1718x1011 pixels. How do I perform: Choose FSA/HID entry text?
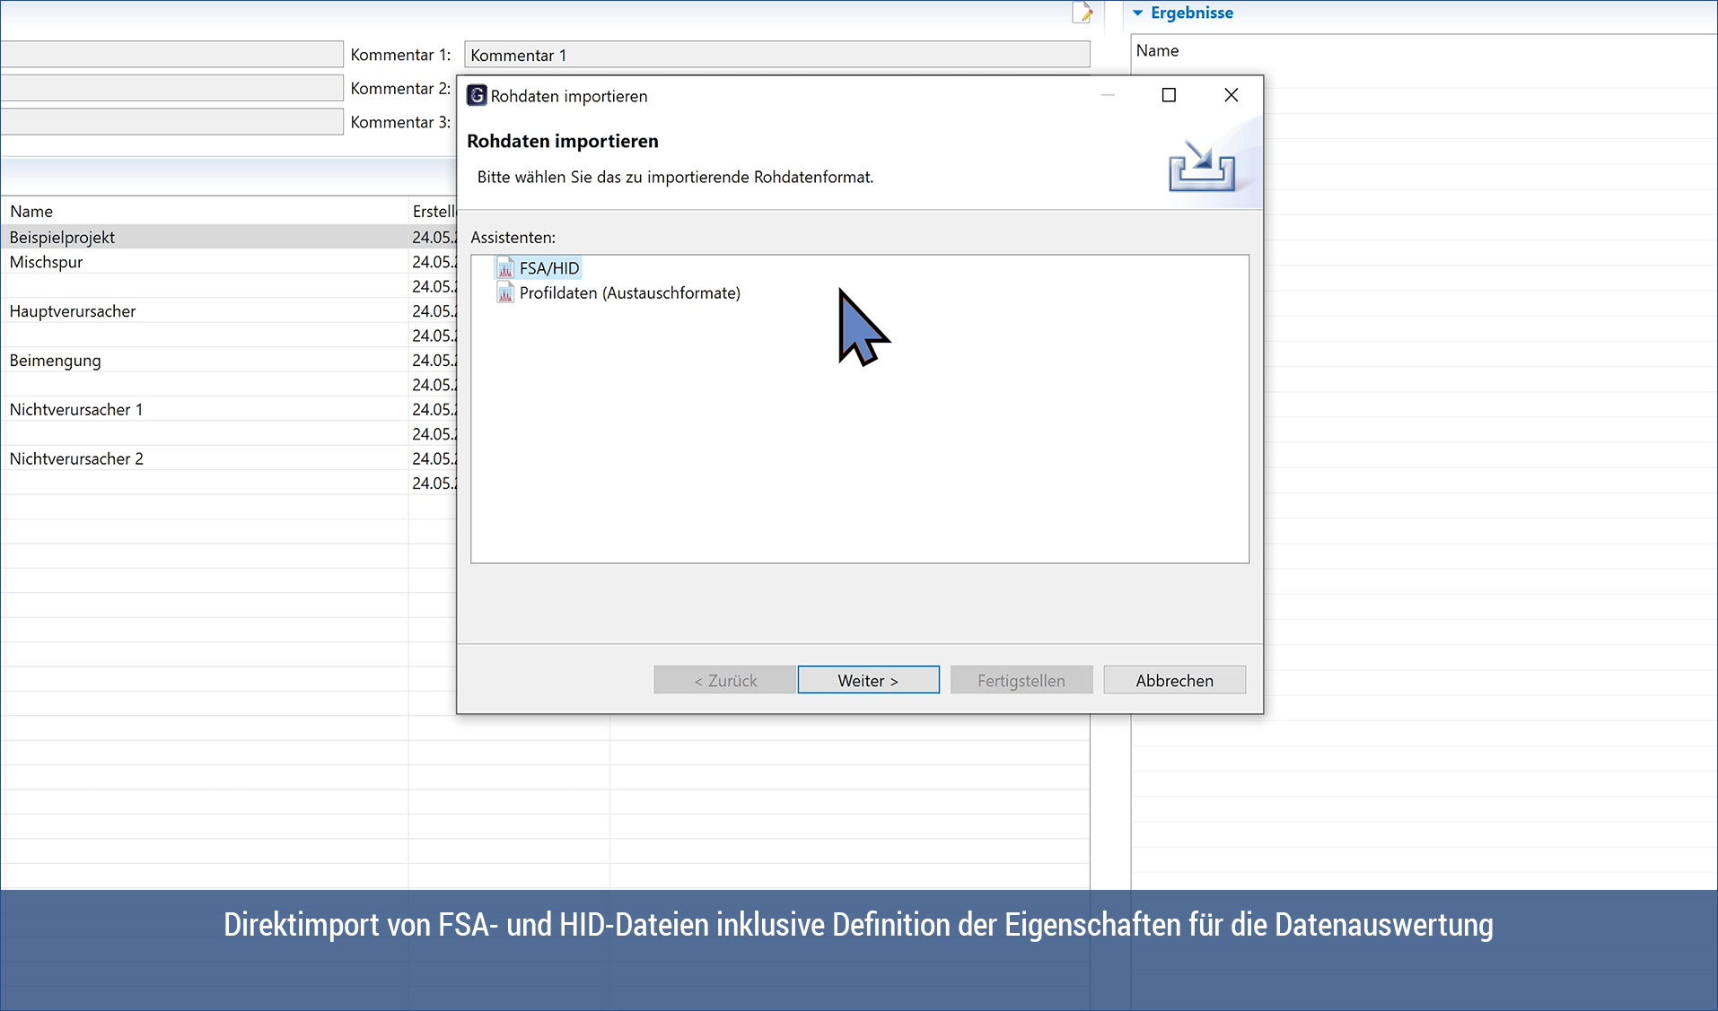tap(549, 268)
